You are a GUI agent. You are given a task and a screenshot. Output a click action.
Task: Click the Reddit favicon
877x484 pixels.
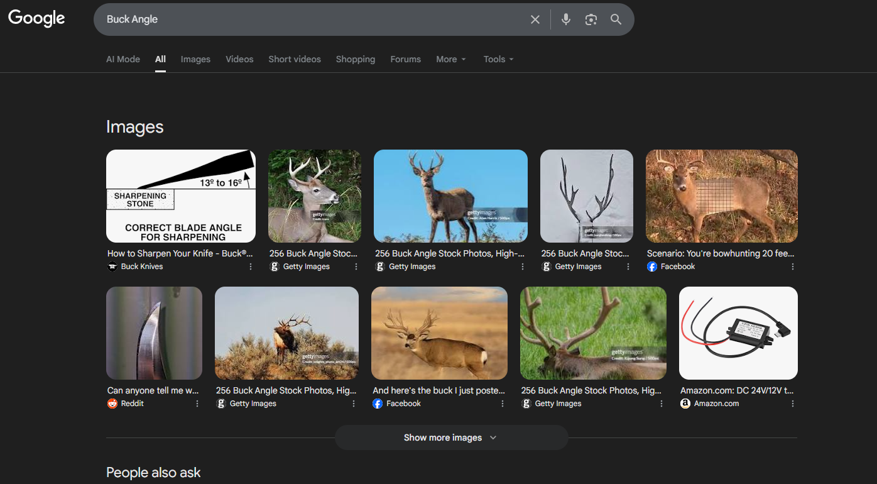(x=112, y=404)
